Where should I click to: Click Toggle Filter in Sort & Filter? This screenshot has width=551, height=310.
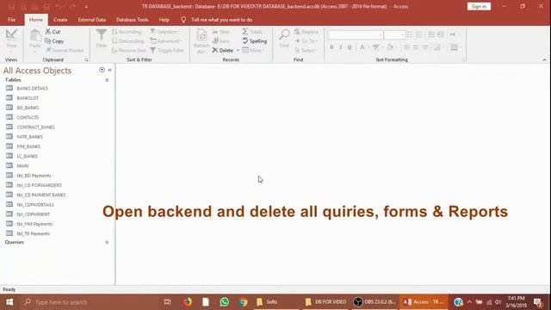tap(167, 50)
